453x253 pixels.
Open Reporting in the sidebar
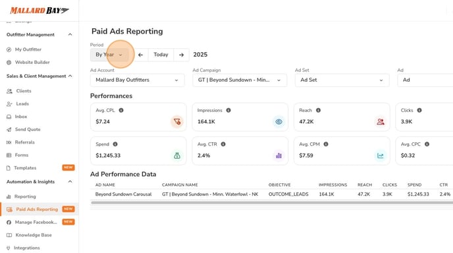[25, 196]
